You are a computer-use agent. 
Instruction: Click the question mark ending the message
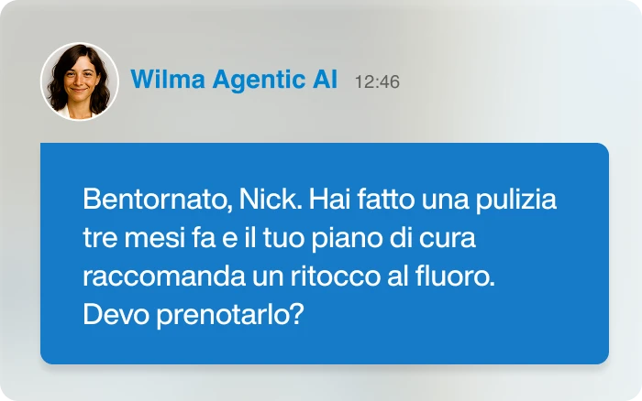[x=298, y=314]
